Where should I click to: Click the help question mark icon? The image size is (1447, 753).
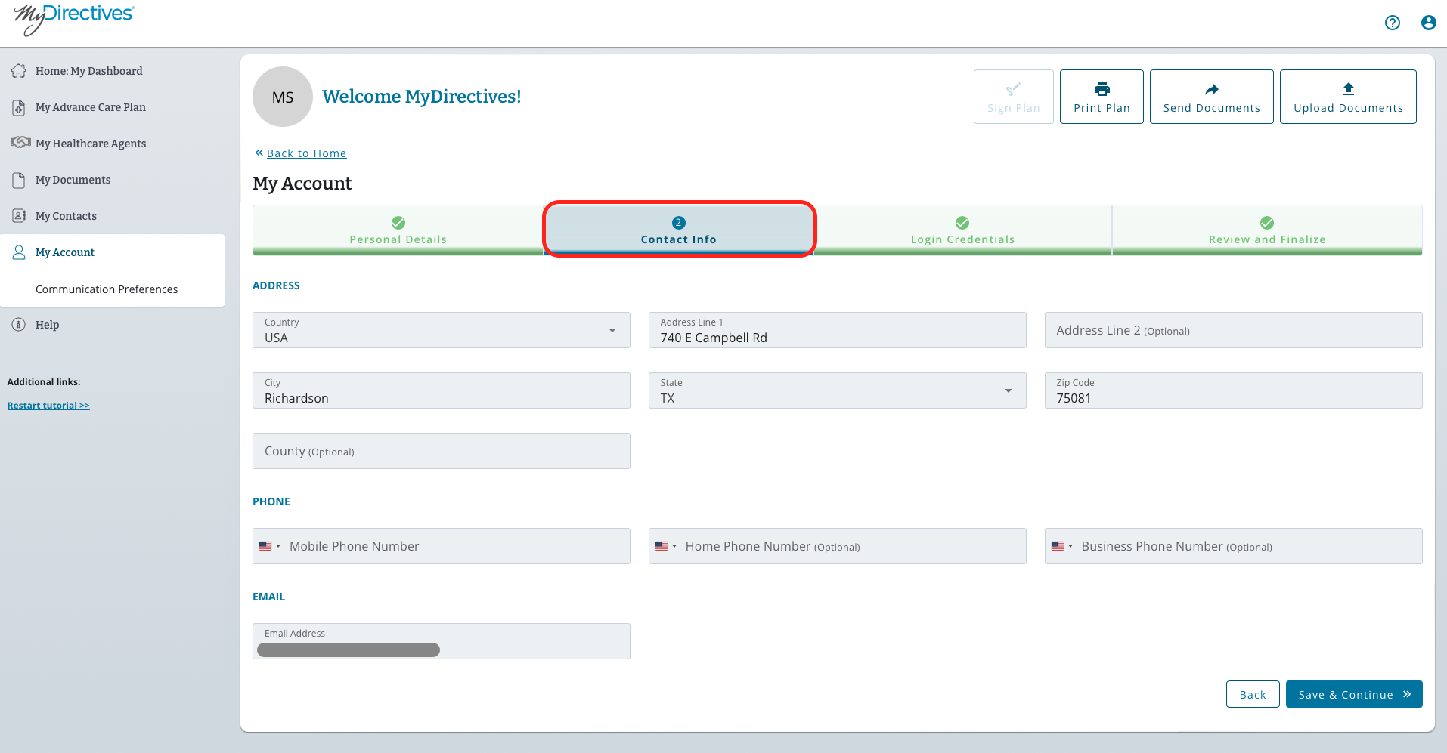click(x=1392, y=23)
